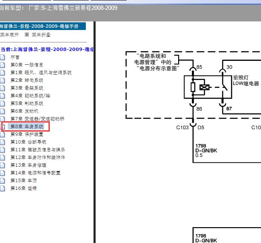Click relay terminal 30 label
This screenshot has width=261, height=243.
[229, 67]
